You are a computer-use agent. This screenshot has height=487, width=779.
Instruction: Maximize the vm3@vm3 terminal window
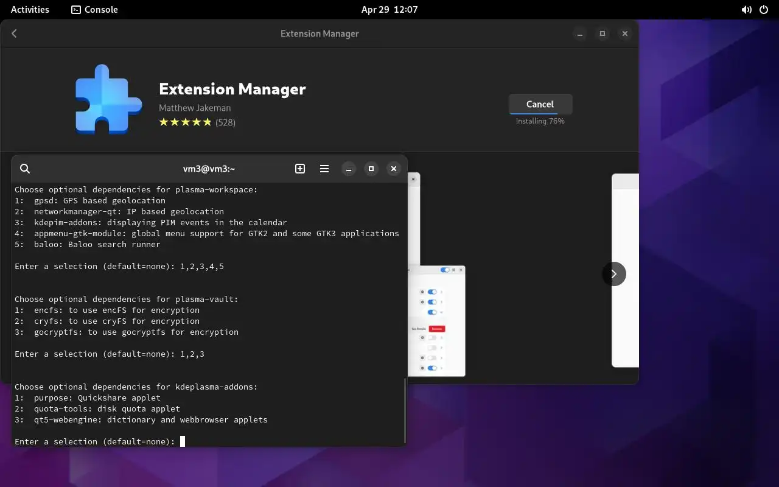click(371, 169)
